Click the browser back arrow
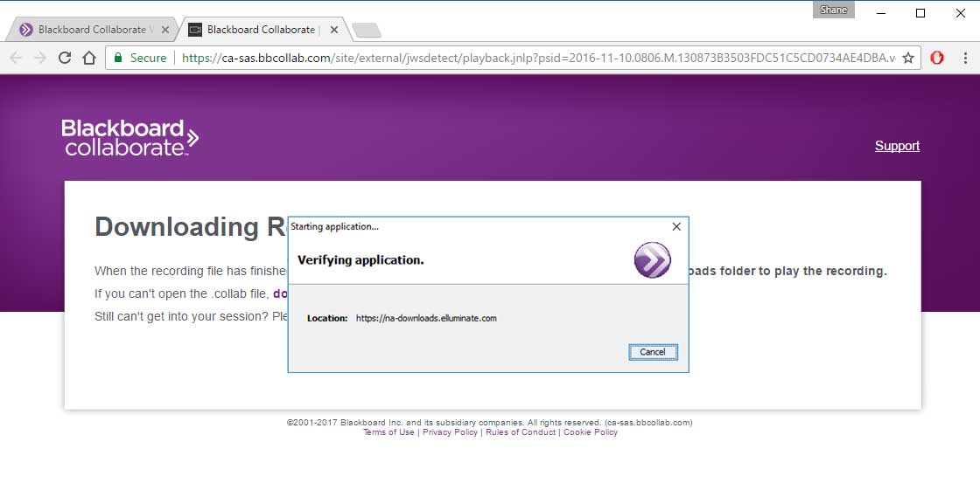Screen dimensions: 980x497 click(x=16, y=58)
